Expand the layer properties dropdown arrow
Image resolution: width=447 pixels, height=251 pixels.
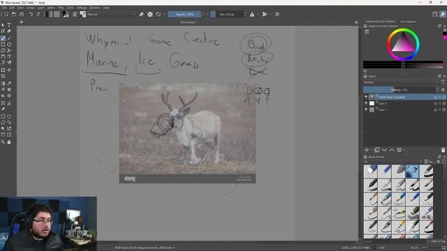pyautogui.click(x=404, y=150)
